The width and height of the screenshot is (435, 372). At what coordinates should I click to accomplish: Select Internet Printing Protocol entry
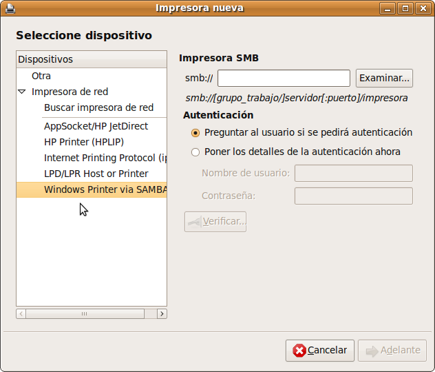[x=105, y=158]
